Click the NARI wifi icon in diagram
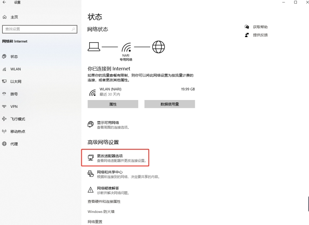This screenshot has height=225, width=309. click(126, 47)
